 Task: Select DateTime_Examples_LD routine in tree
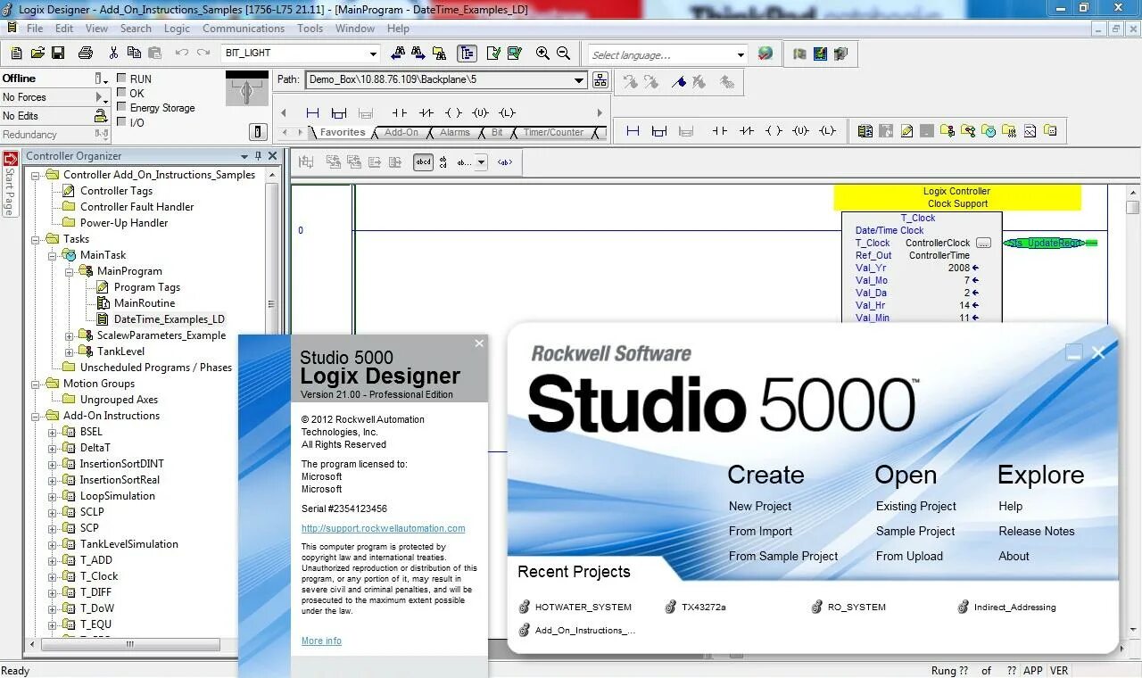[x=169, y=319]
